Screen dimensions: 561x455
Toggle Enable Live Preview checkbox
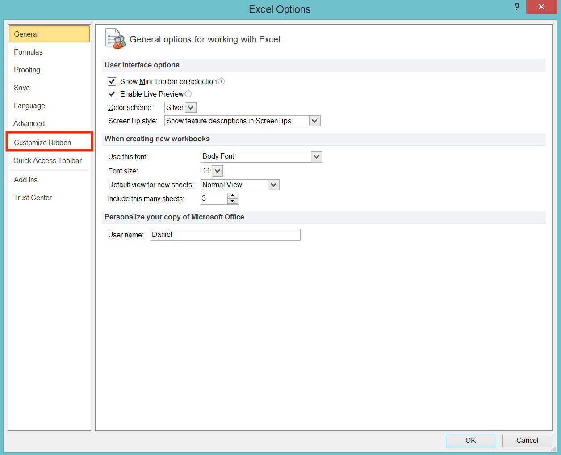click(x=112, y=94)
